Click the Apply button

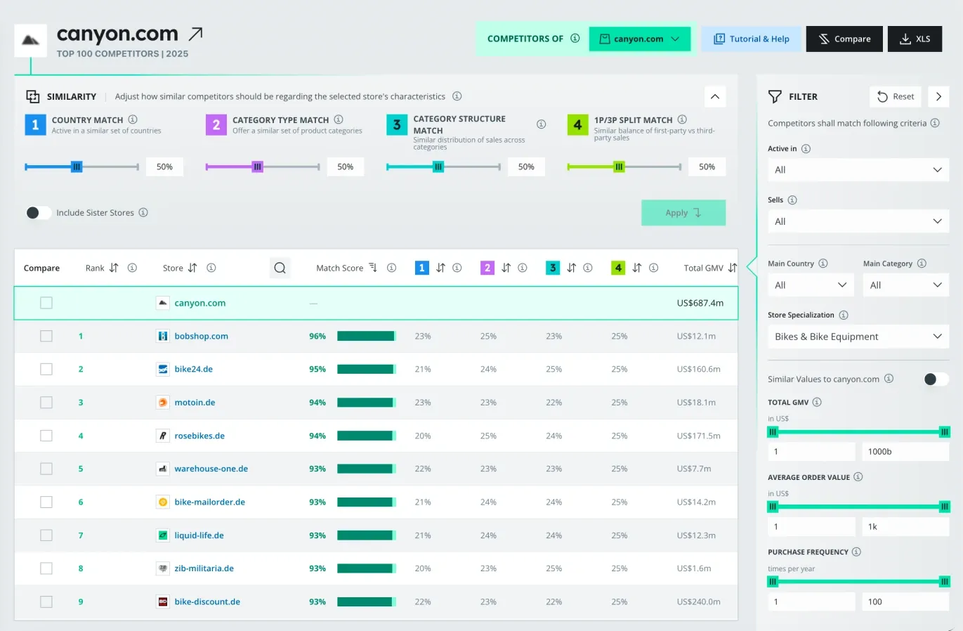[683, 213]
